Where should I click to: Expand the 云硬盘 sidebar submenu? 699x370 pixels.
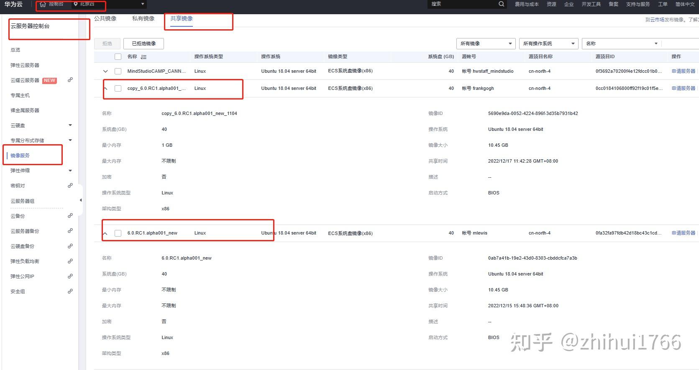[70, 125]
